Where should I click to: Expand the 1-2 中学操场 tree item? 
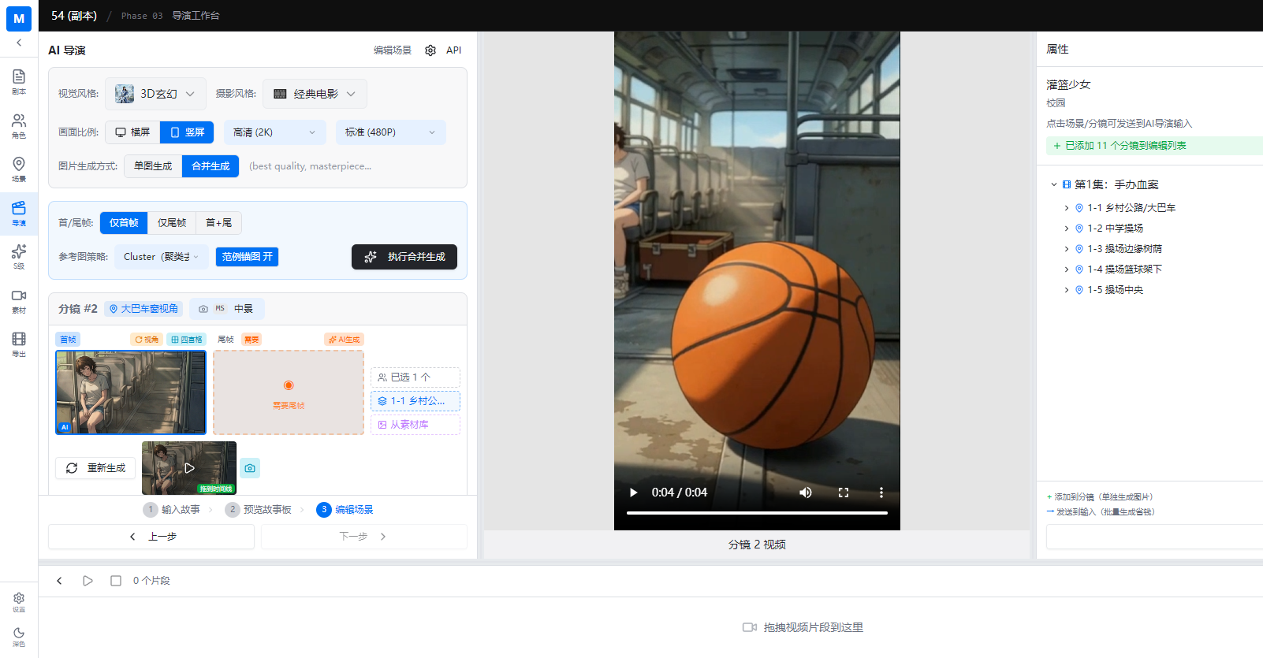[1067, 229]
